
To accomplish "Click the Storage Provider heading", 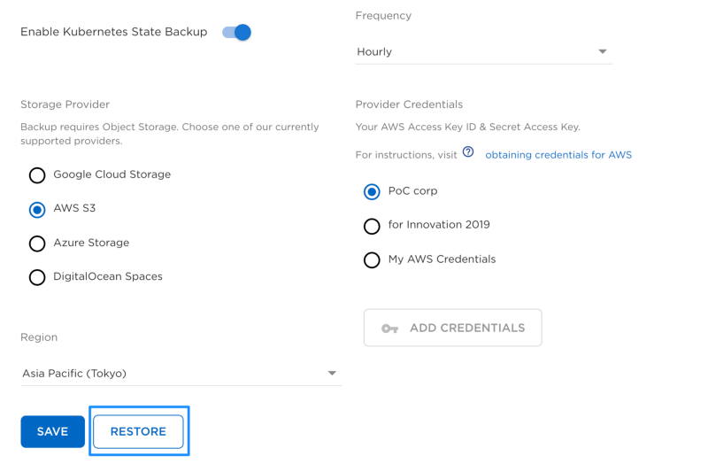I will click(x=65, y=104).
